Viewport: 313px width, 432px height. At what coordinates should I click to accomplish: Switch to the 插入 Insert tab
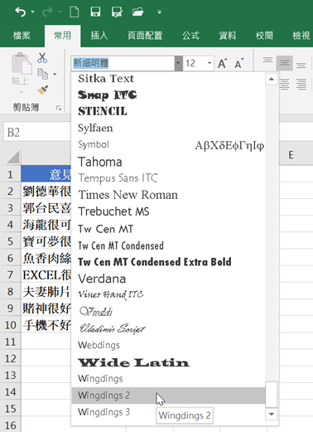(99, 36)
